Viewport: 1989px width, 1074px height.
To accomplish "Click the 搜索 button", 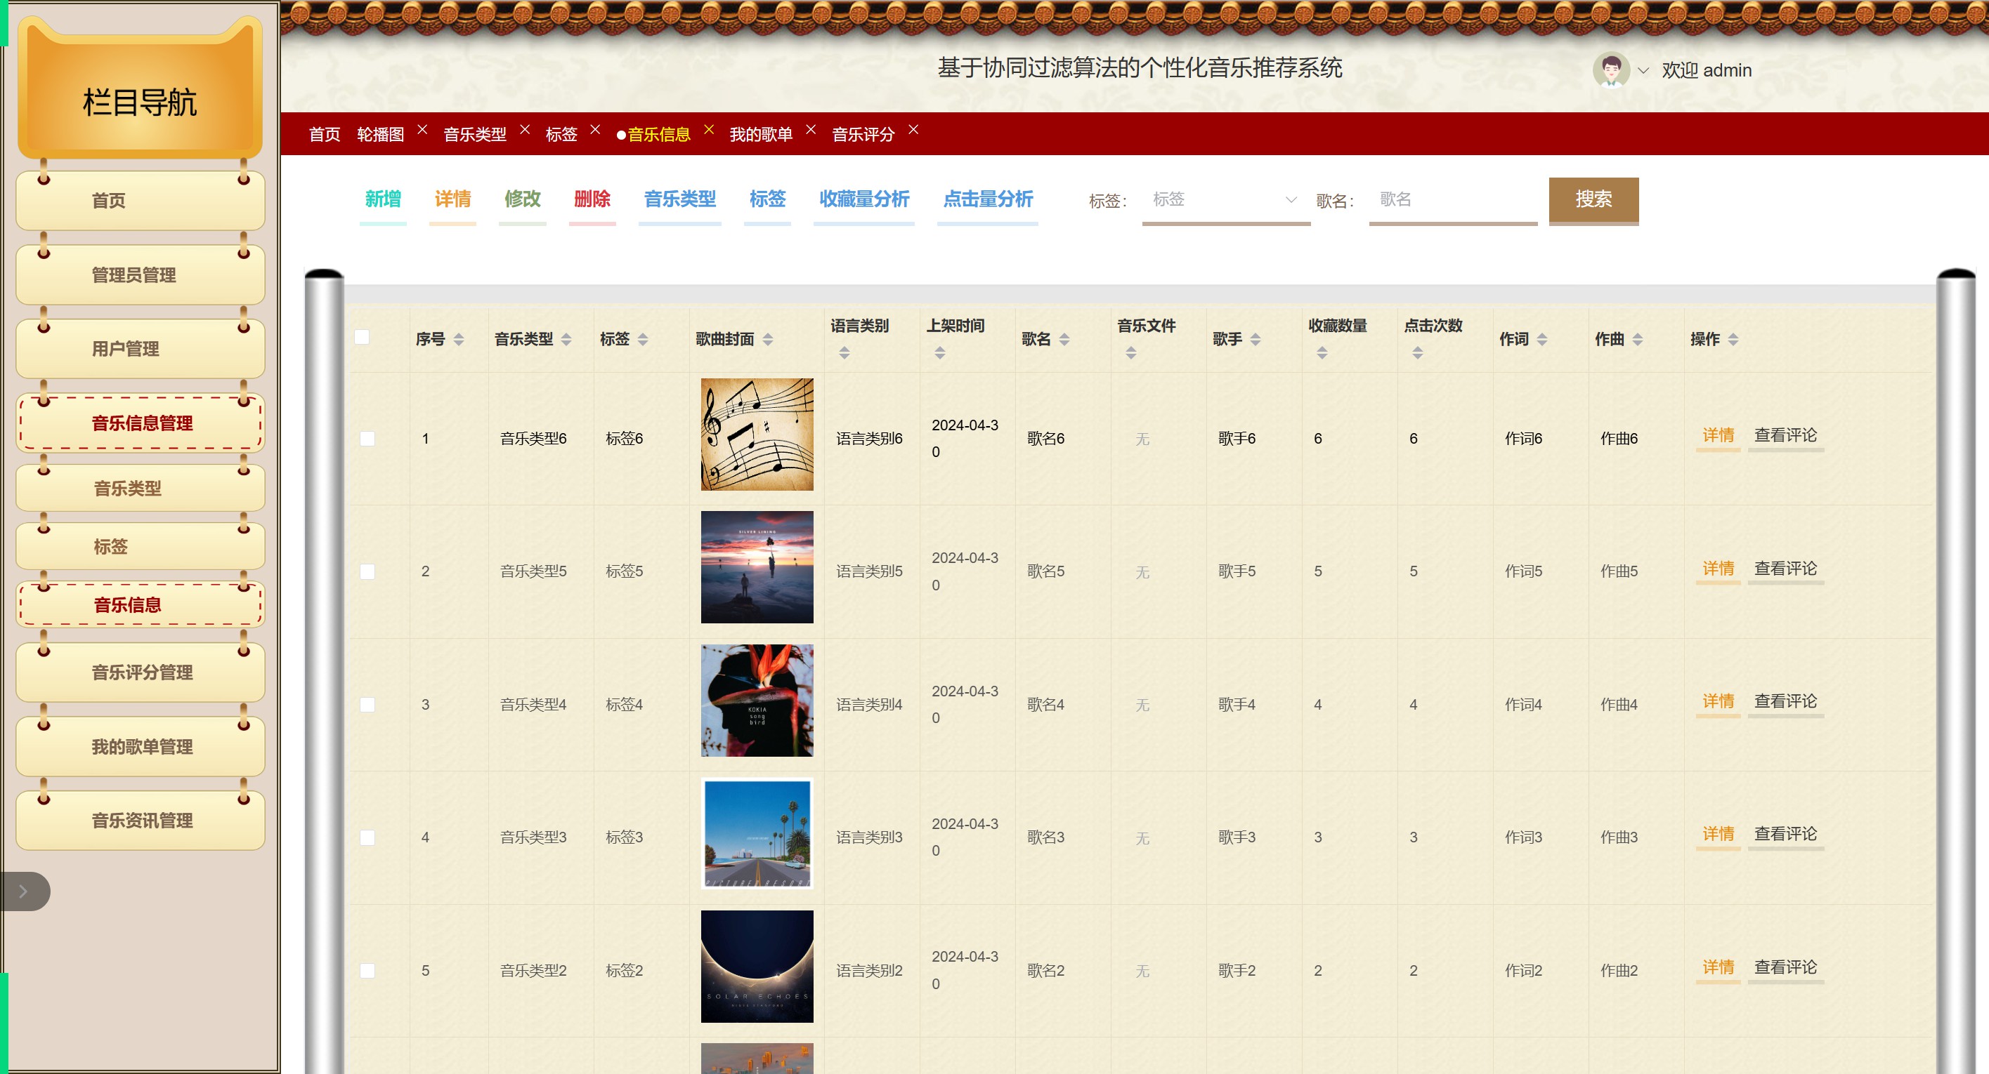I will 1593,200.
